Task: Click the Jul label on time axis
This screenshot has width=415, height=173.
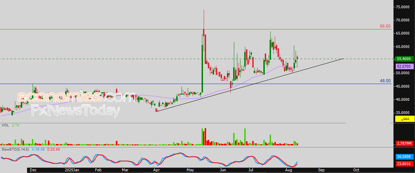Action: pyautogui.click(x=251, y=170)
